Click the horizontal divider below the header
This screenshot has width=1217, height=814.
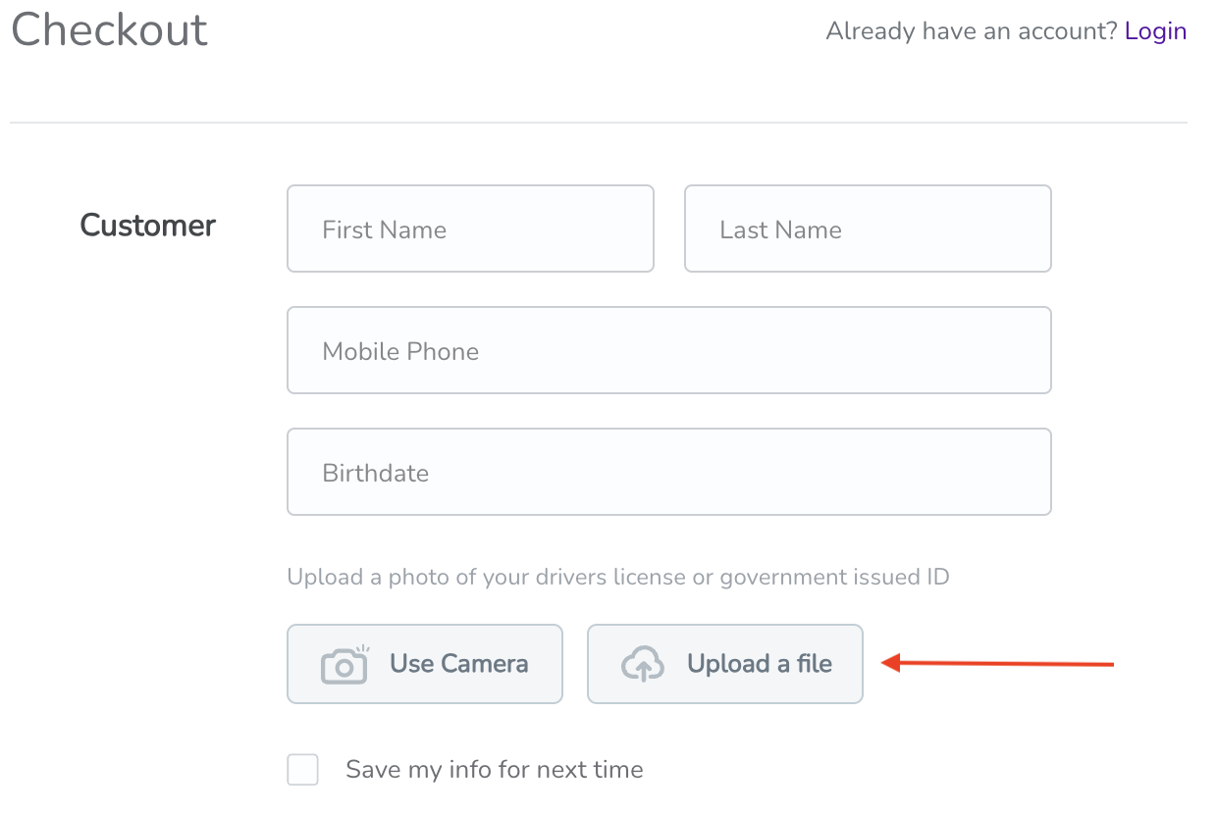599,123
